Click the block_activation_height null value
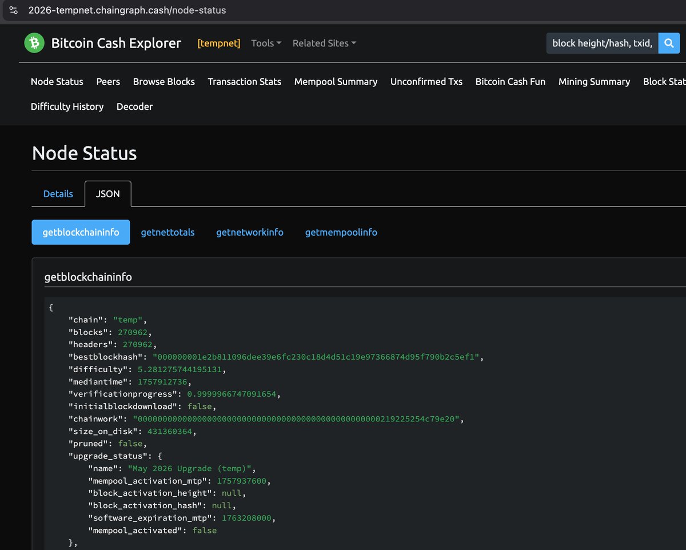The width and height of the screenshot is (686, 550). coord(232,493)
